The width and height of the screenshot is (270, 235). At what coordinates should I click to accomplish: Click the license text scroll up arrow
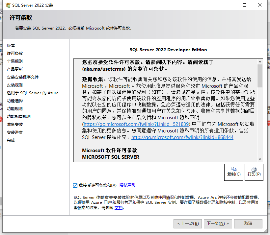pyautogui.click(x=260, y=62)
